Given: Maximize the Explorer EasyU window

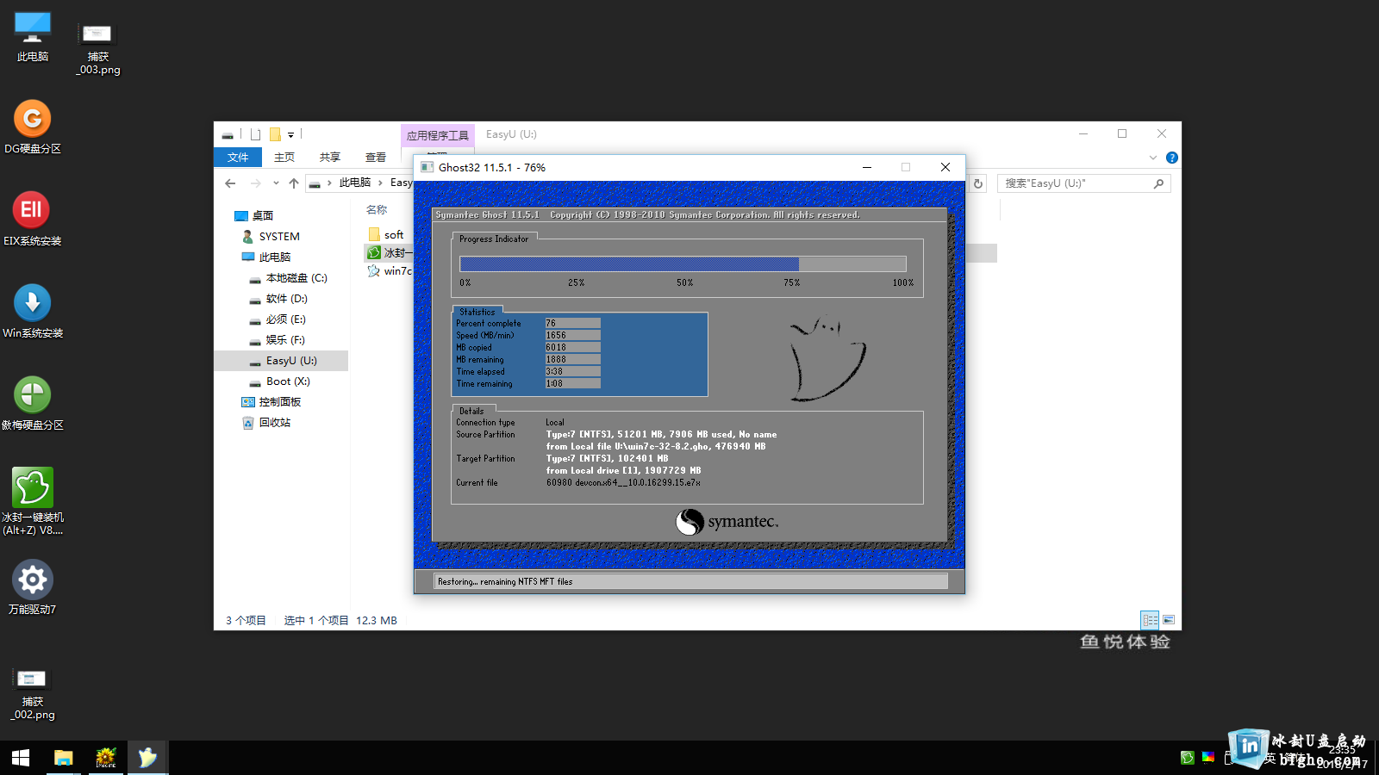Looking at the screenshot, I should click(x=1122, y=133).
